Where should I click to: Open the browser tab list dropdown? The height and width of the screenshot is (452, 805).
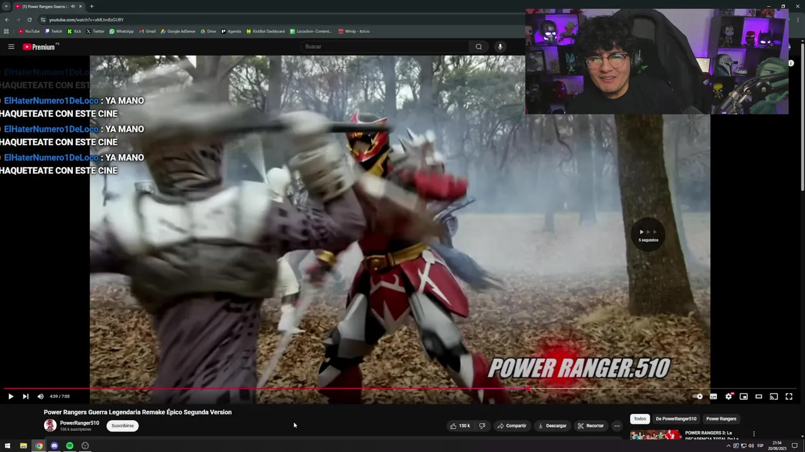6,6
